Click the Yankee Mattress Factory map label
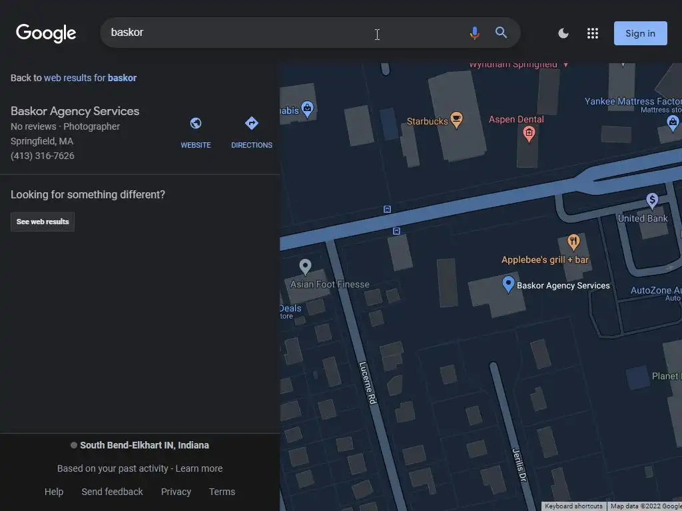The image size is (682, 511). click(x=633, y=101)
